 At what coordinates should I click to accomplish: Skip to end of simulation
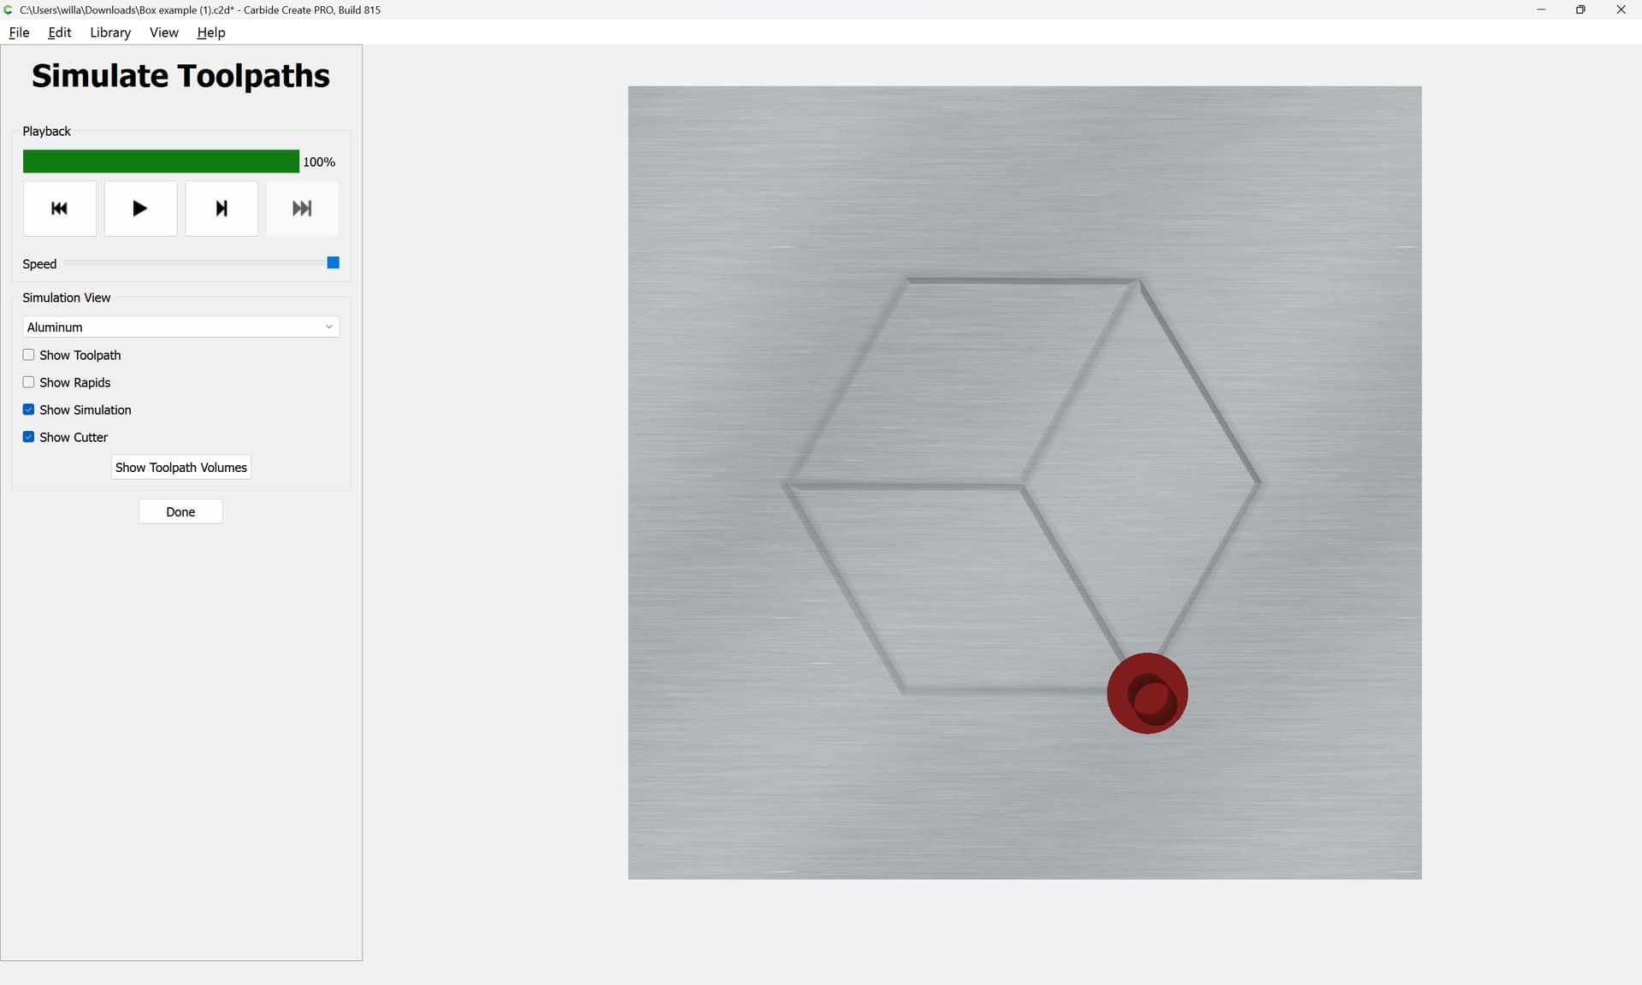click(302, 208)
